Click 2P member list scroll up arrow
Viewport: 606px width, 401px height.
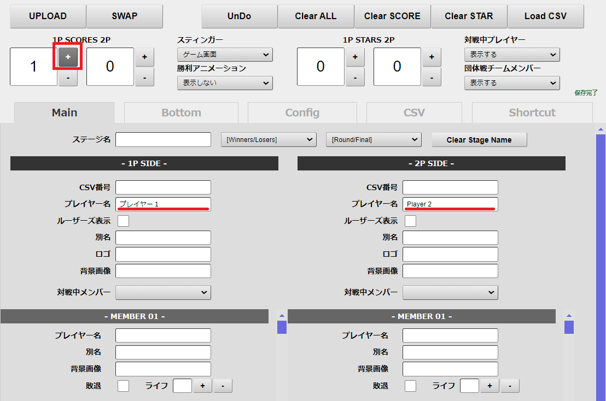tap(569, 316)
